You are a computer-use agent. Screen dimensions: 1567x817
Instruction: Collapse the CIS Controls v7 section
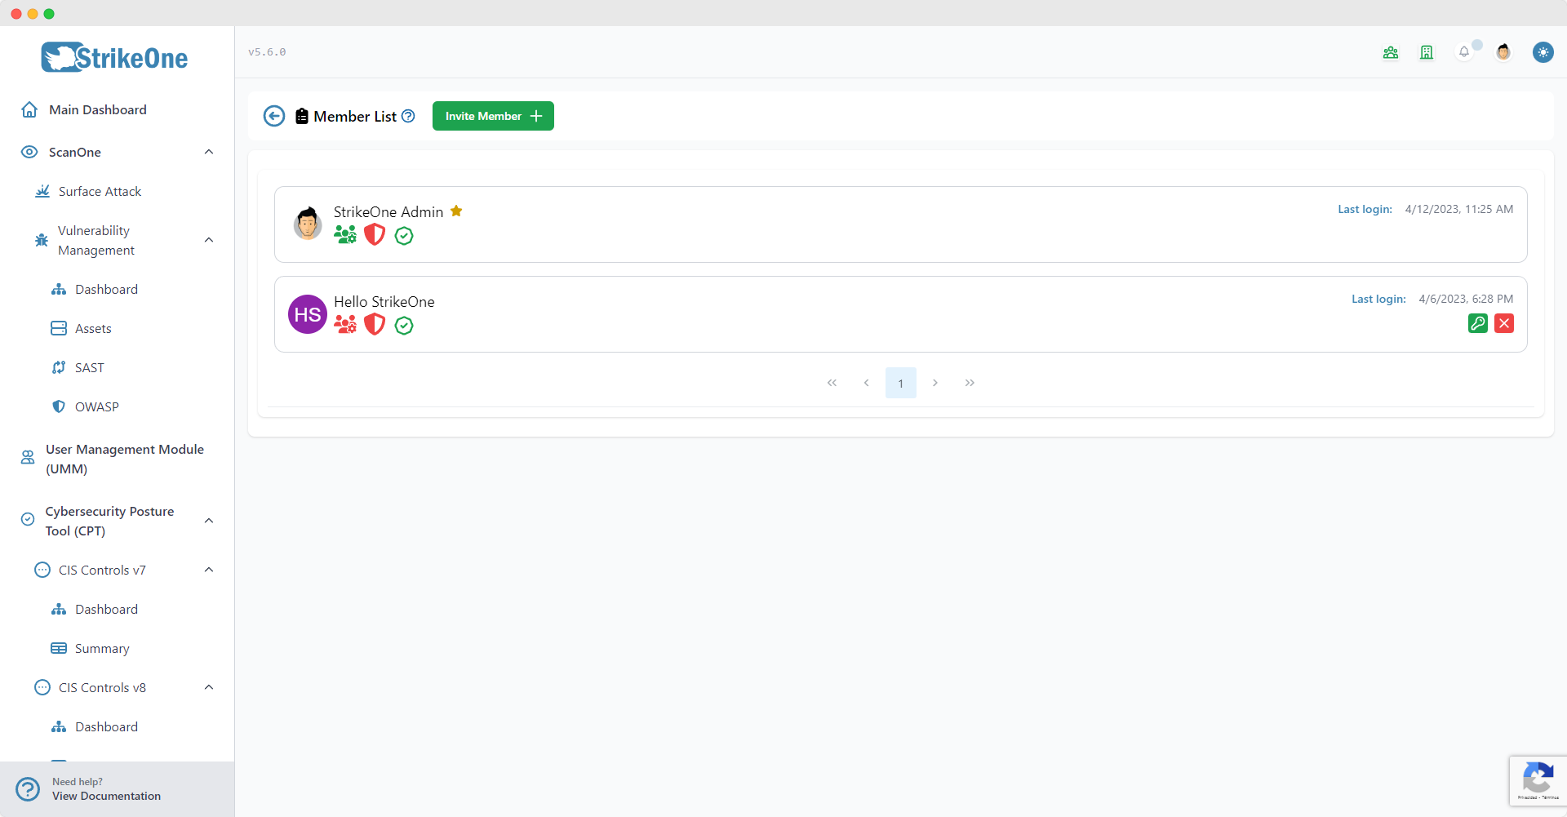point(208,570)
